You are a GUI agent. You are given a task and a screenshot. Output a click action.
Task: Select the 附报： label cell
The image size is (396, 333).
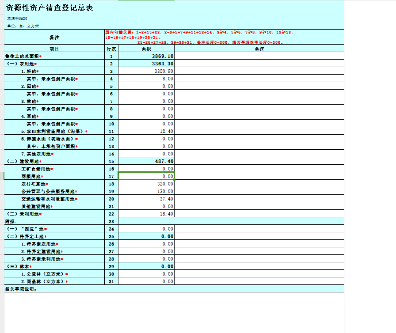[x=54, y=221]
